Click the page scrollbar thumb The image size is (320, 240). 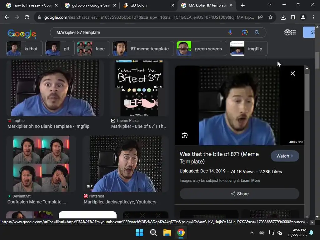(317, 61)
